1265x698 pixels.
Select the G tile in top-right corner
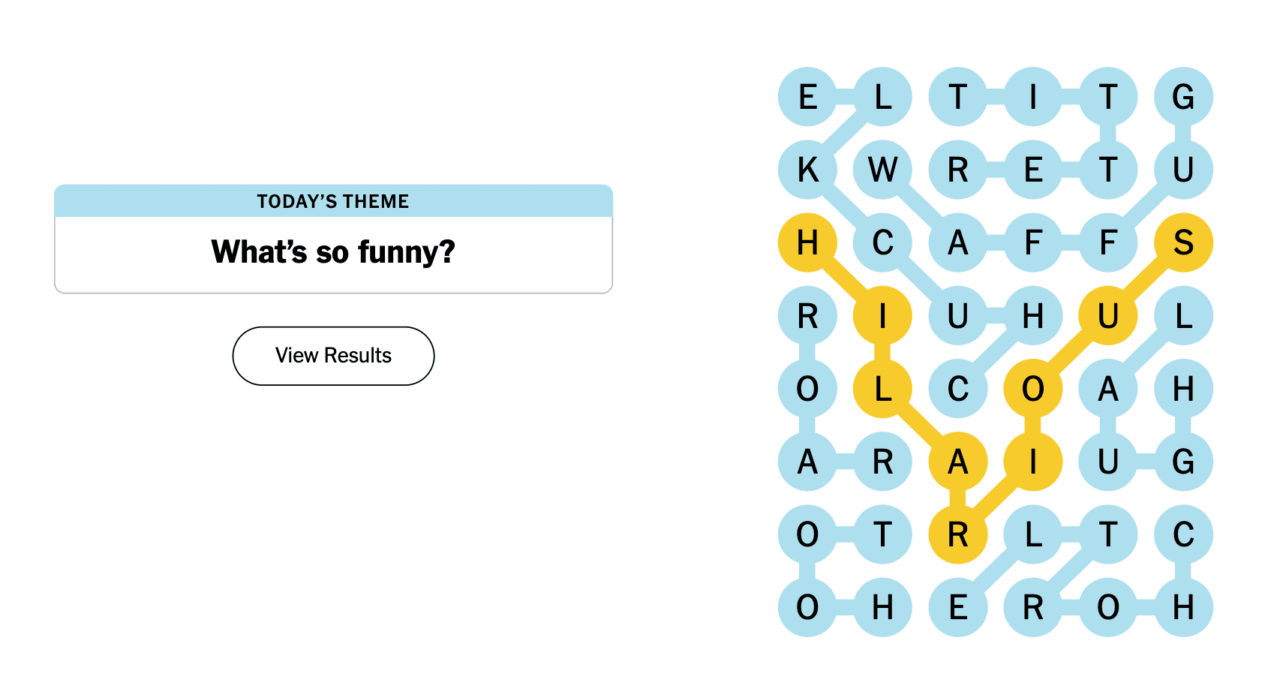(1183, 97)
